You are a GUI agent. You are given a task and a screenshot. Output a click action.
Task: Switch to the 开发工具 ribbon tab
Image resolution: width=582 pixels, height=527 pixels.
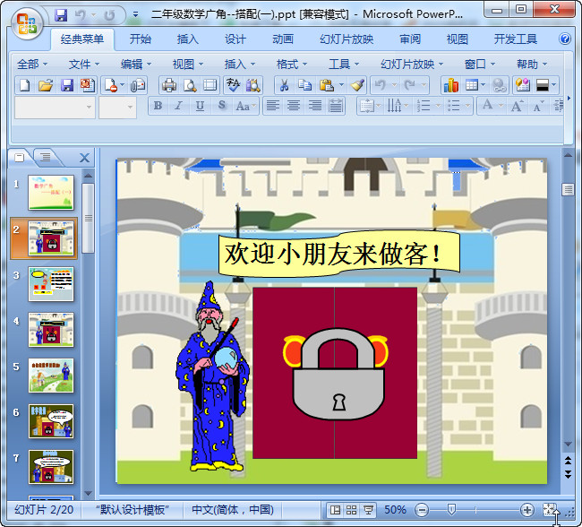515,39
